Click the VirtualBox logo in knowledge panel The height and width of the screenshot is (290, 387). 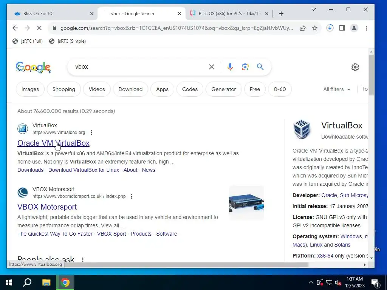coord(302,129)
